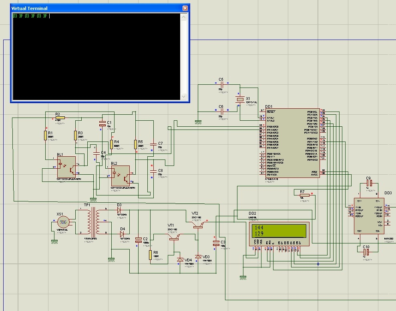Select Zener diode VD4

[180, 259]
